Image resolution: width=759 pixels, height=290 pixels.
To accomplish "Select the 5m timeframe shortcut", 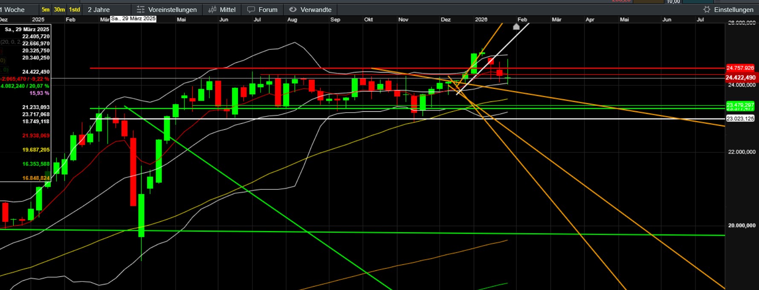I will 45,9.
